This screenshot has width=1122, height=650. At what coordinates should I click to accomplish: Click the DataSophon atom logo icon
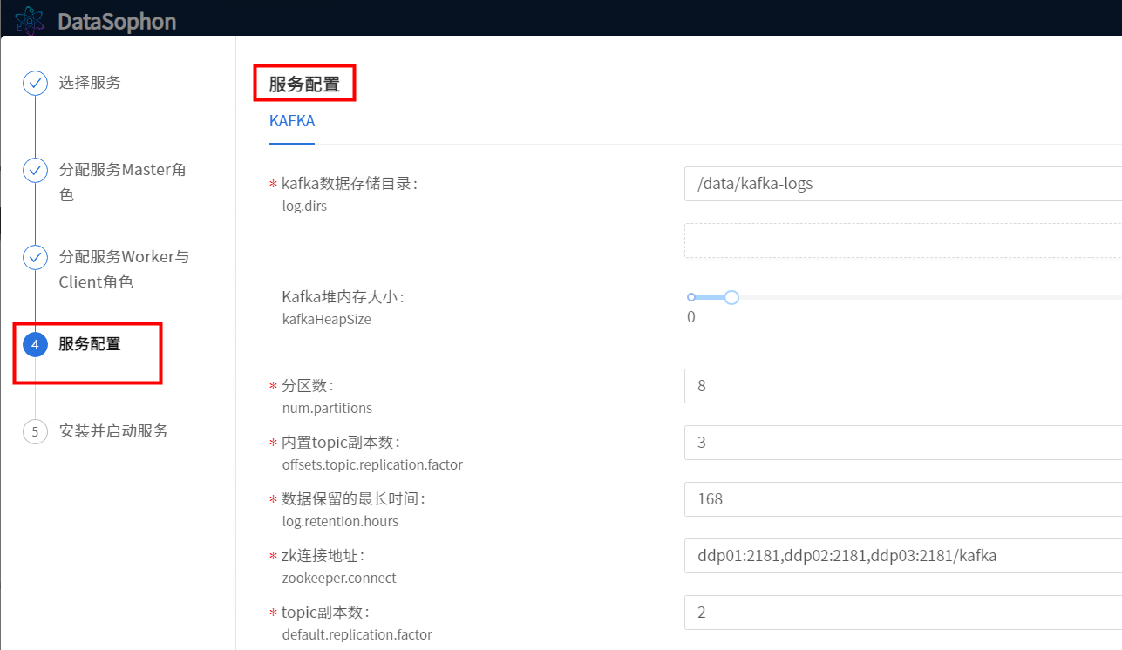coord(31,20)
